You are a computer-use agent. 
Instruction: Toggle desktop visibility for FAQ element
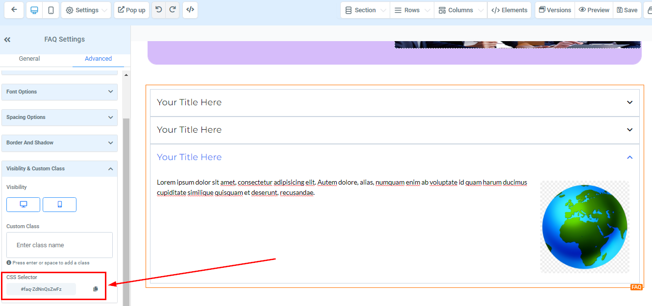coord(23,205)
